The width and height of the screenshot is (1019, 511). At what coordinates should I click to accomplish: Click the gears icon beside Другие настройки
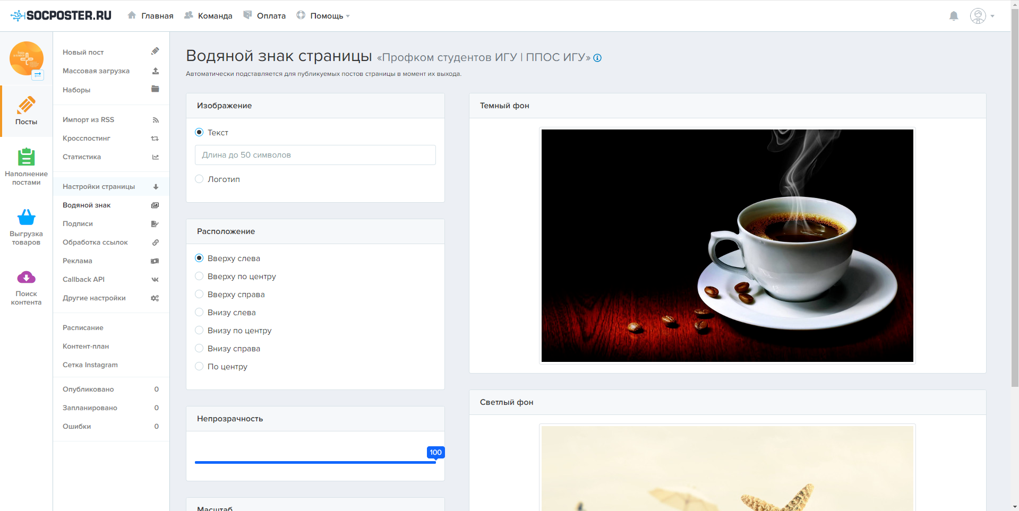[x=155, y=298]
